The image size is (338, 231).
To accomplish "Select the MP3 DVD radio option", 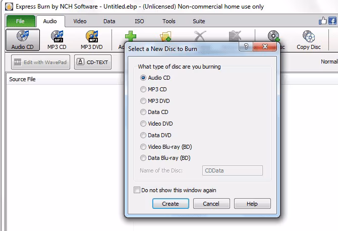I will 143,101.
